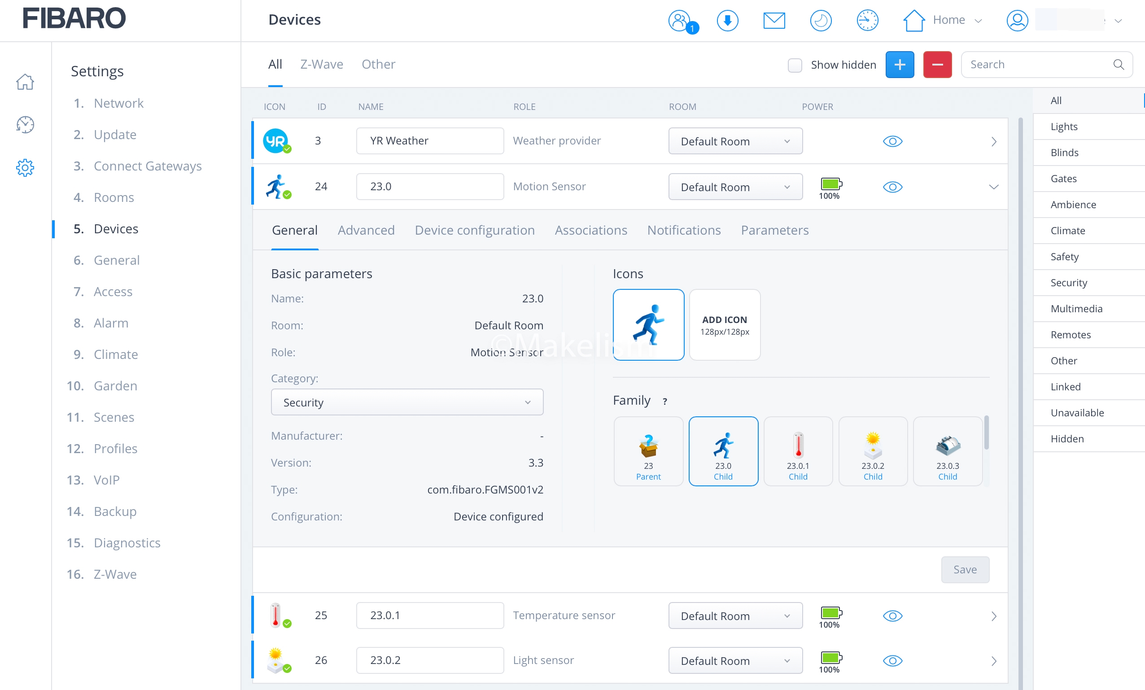Image resolution: width=1145 pixels, height=690 pixels.
Task: Open the Category Security dropdown
Action: pyautogui.click(x=406, y=402)
